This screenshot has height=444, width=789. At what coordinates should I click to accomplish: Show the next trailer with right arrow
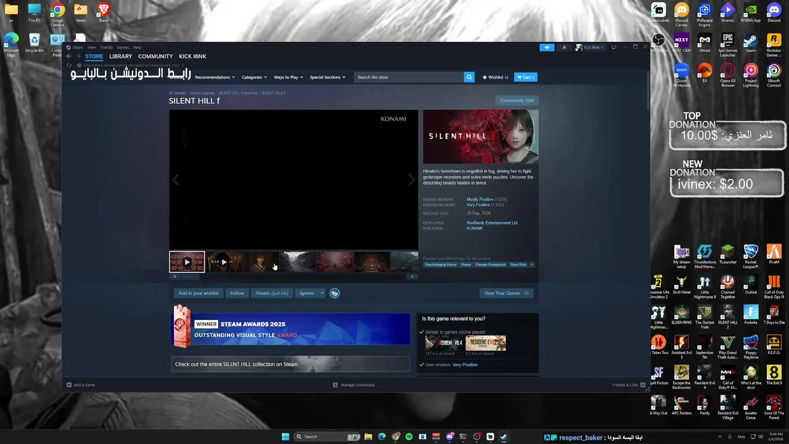click(412, 180)
